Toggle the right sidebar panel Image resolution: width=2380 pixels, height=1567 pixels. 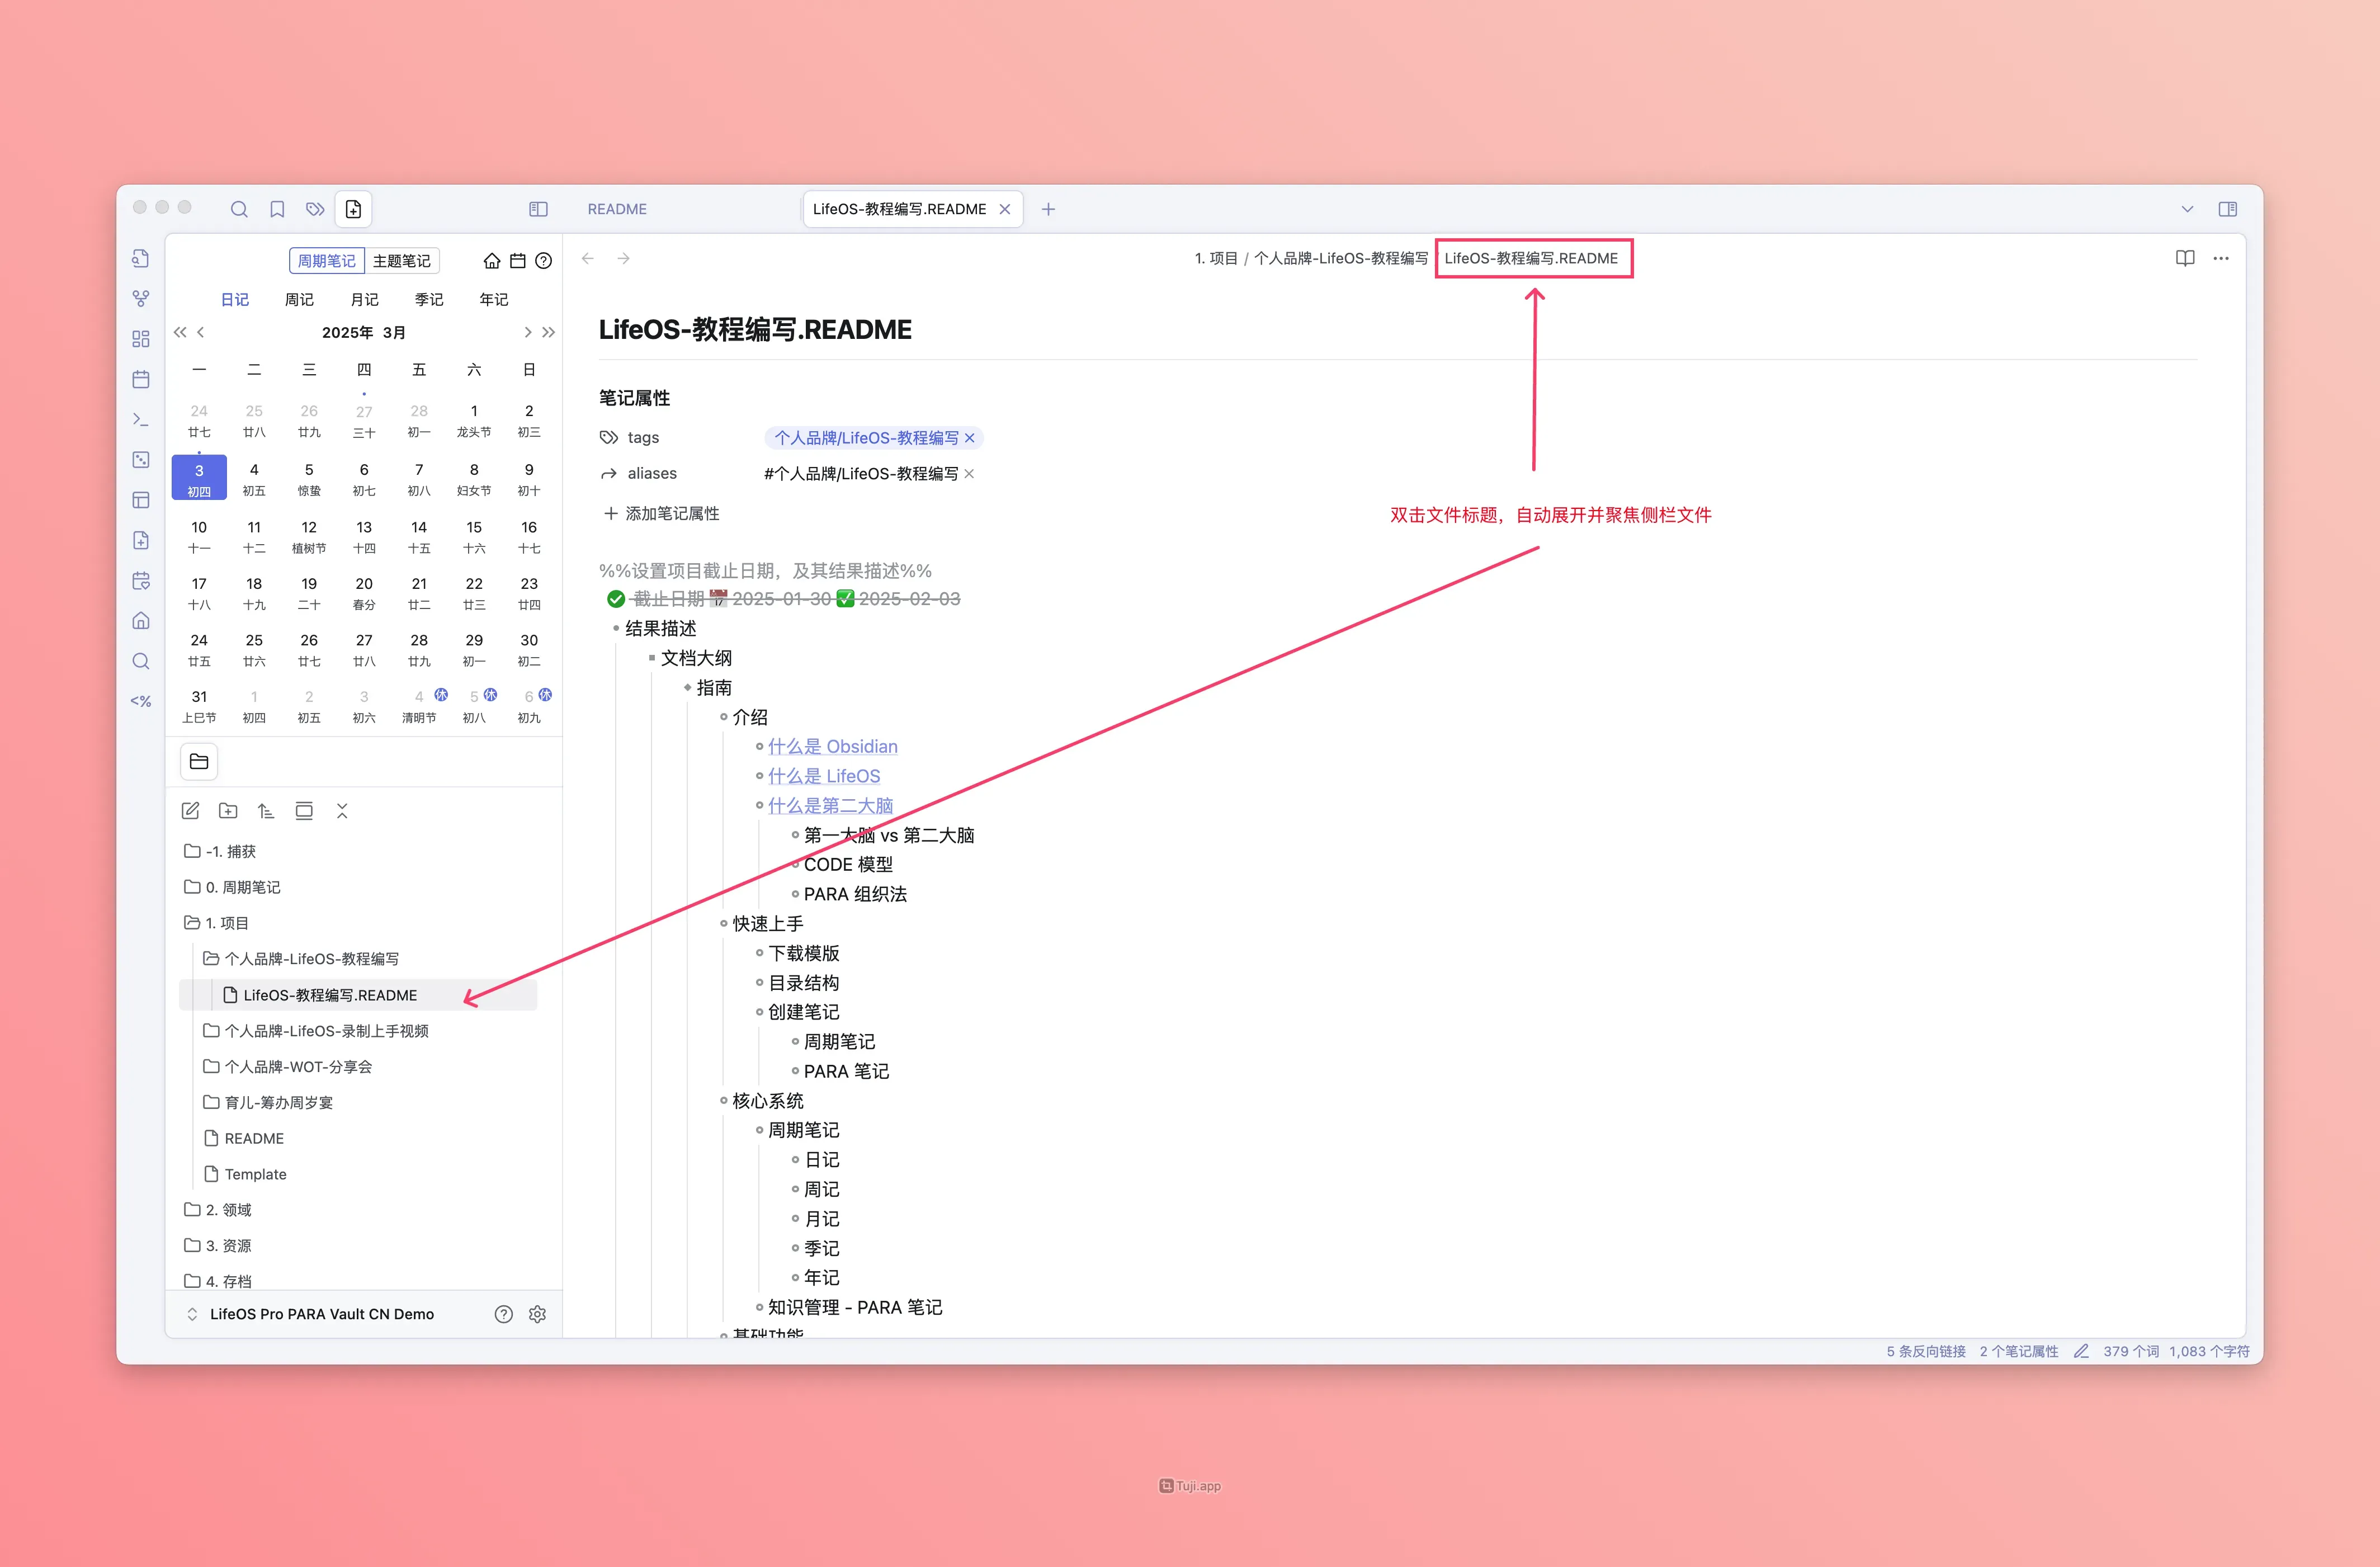click(2227, 209)
